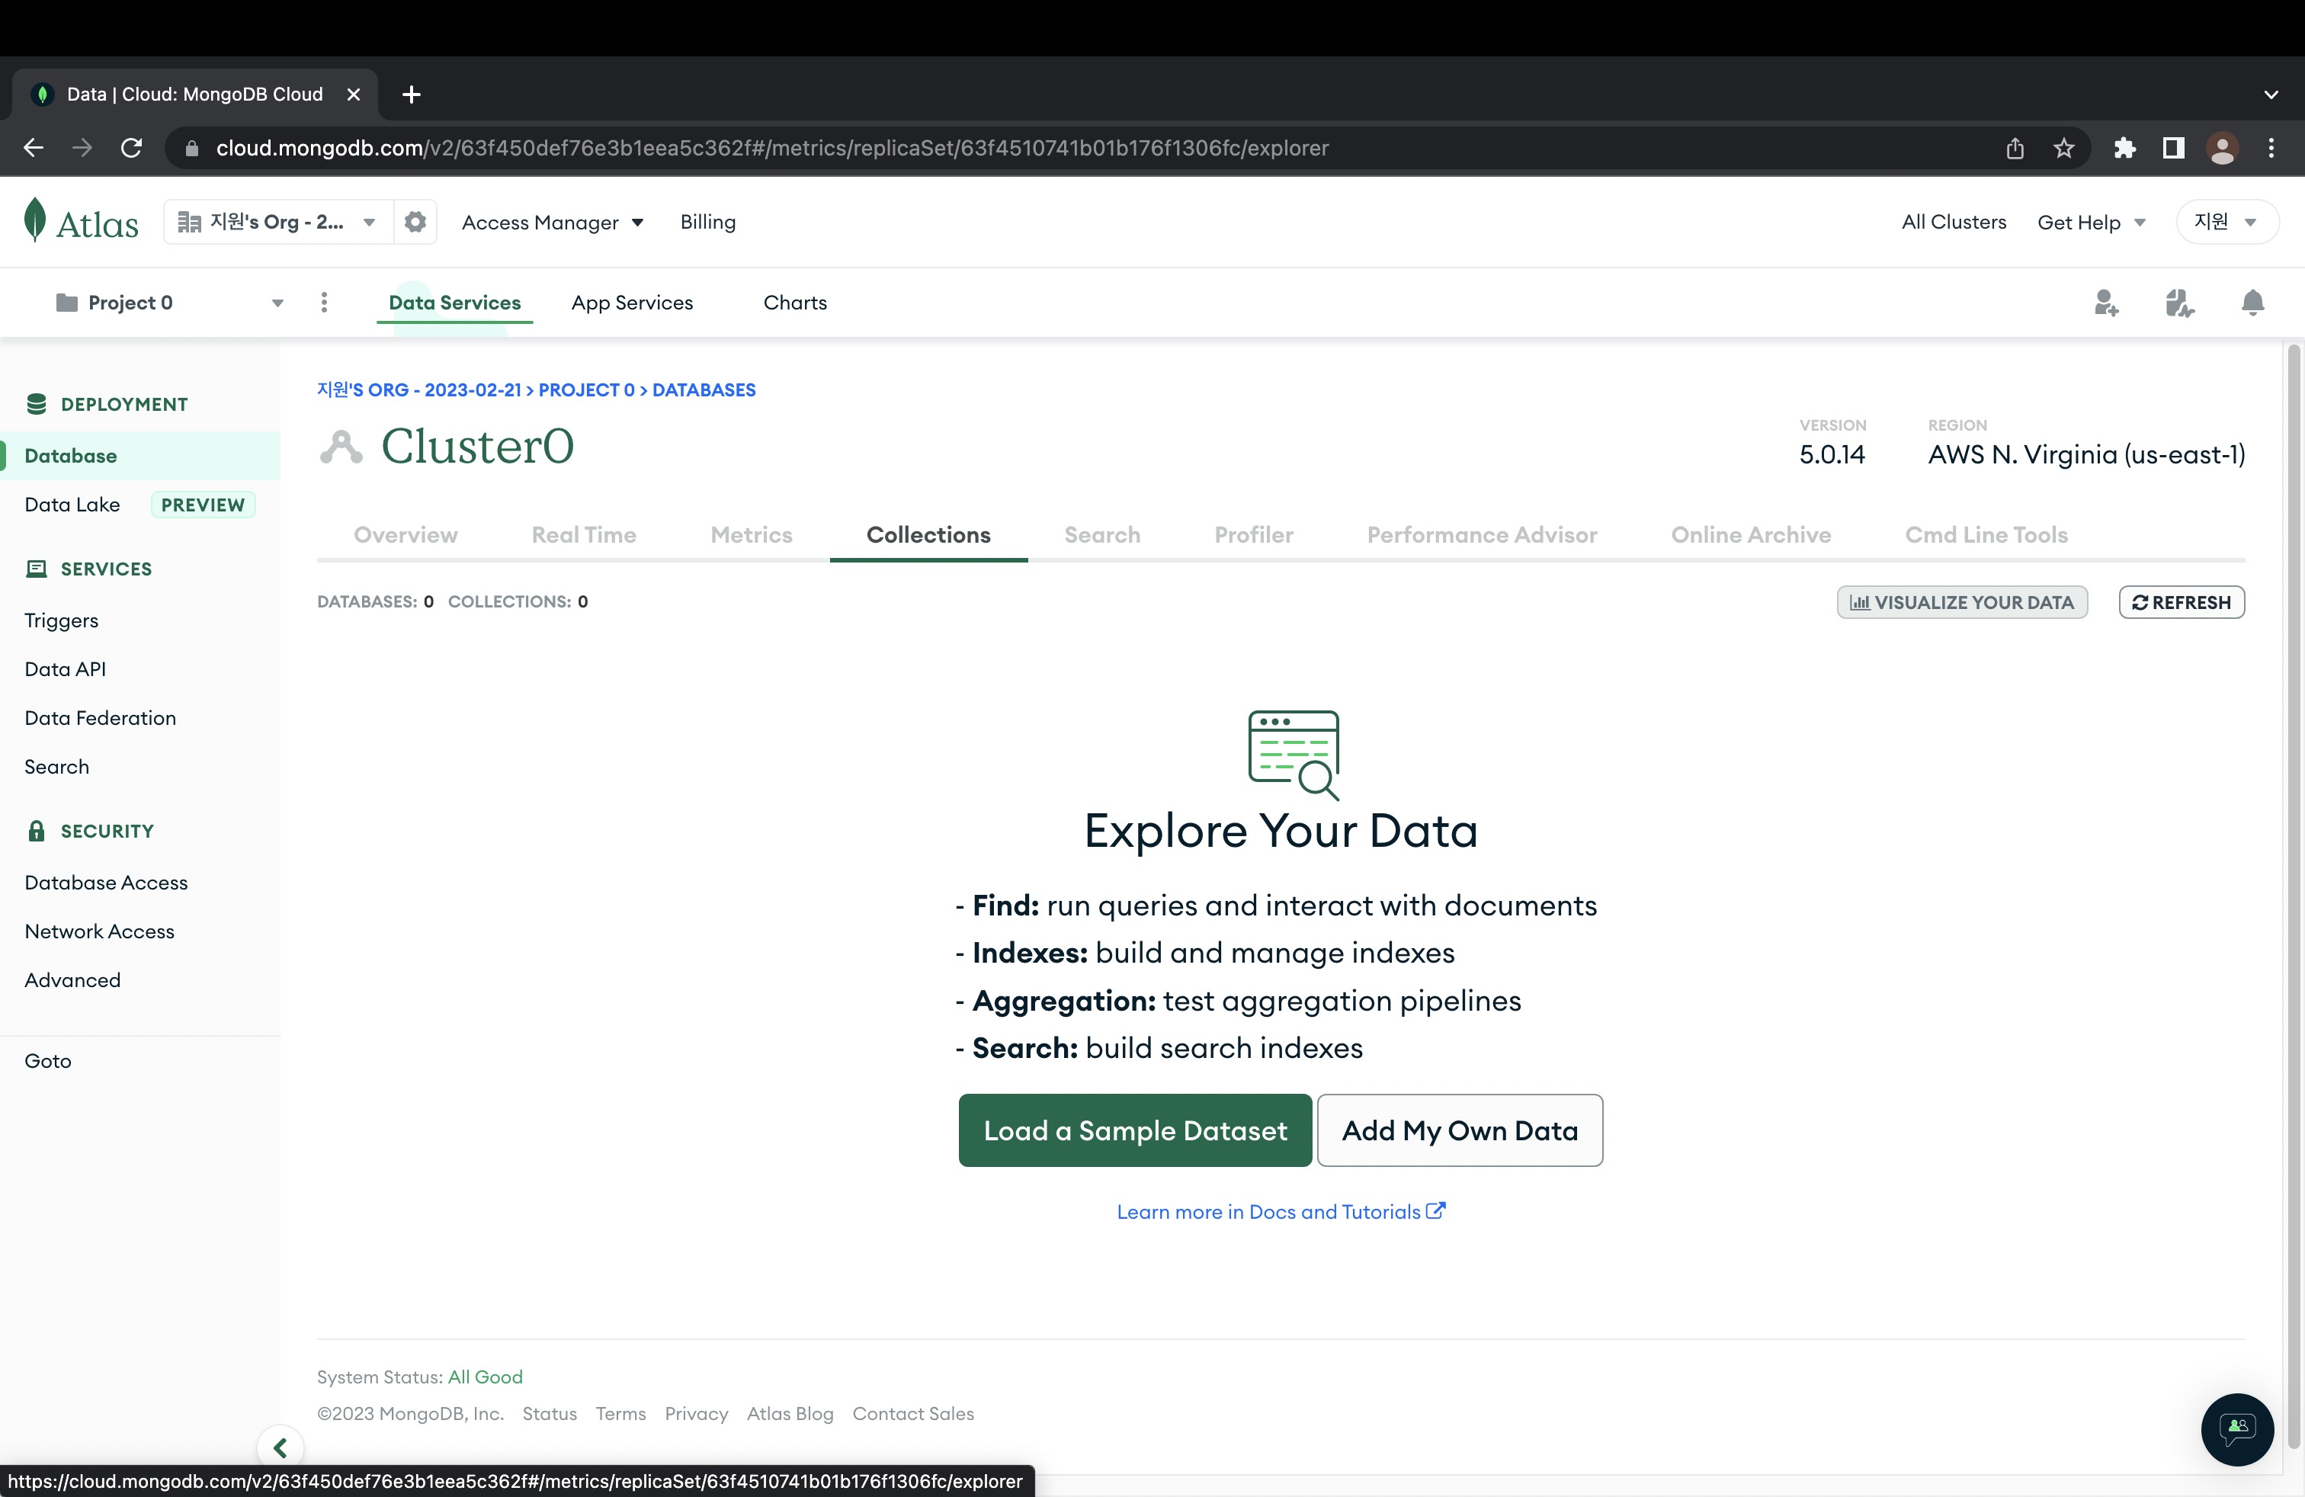This screenshot has height=1497, width=2305.
Task: Open the browser tab search chevron
Action: click(2271, 95)
